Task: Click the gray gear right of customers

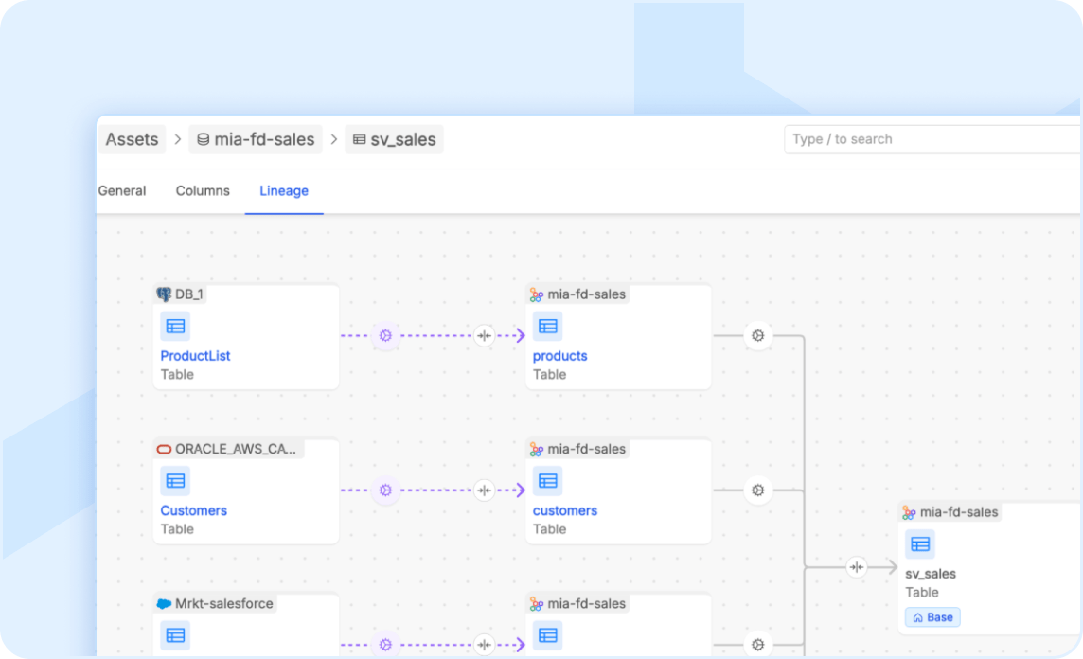Action: 757,490
